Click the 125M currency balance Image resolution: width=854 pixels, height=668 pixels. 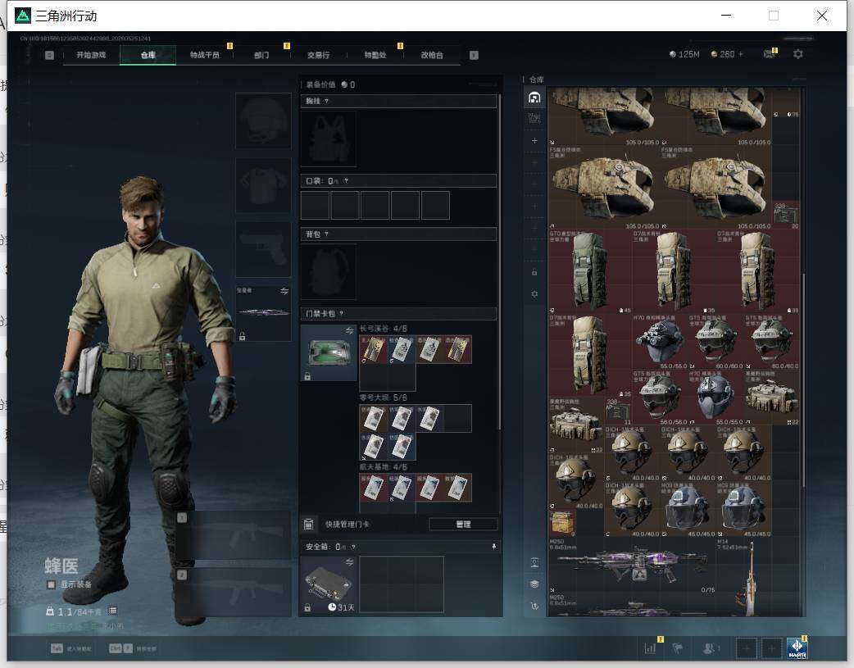pos(684,54)
